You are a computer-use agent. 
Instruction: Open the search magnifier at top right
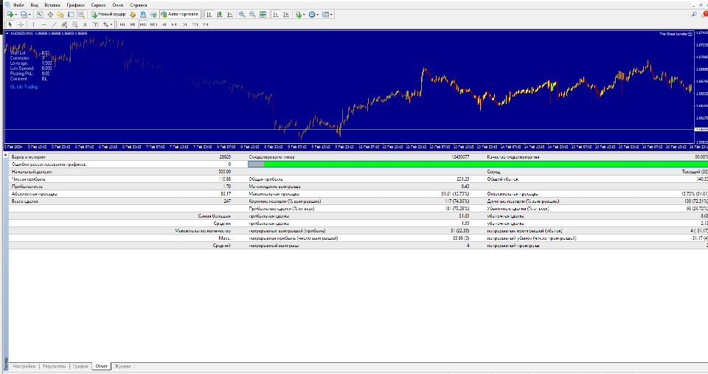[x=694, y=15]
